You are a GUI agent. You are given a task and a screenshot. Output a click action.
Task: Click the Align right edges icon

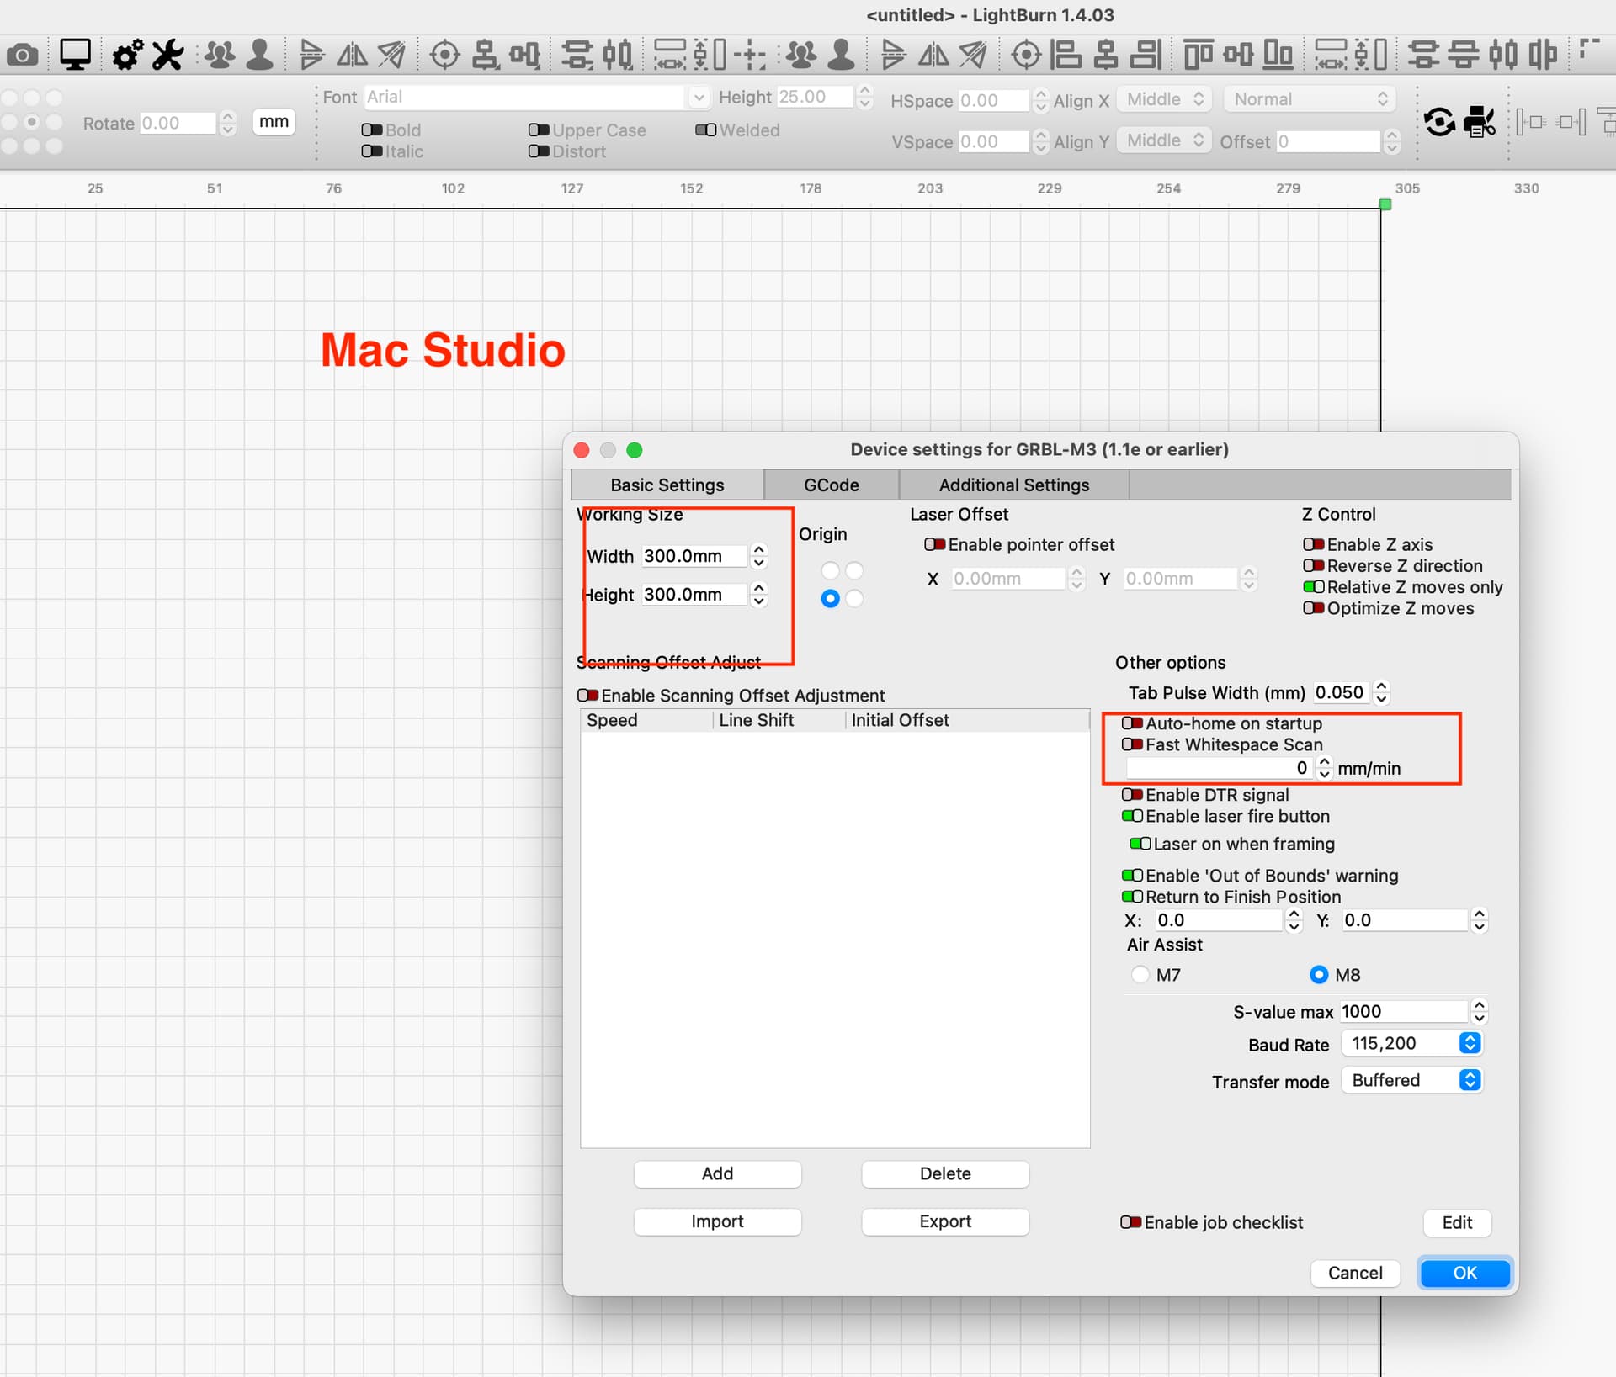[1146, 56]
